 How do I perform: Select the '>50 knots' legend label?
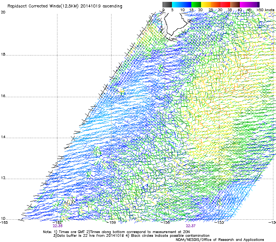click(266, 10)
